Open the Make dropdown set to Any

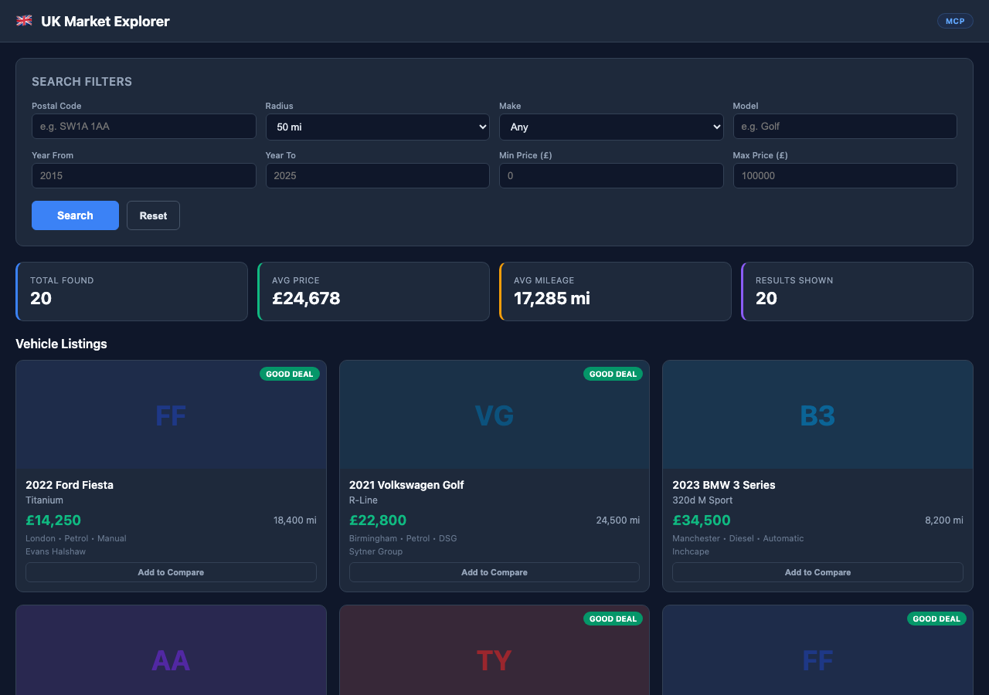click(x=611, y=127)
